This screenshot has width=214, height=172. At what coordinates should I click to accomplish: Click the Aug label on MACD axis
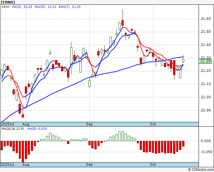(x=26, y=164)
